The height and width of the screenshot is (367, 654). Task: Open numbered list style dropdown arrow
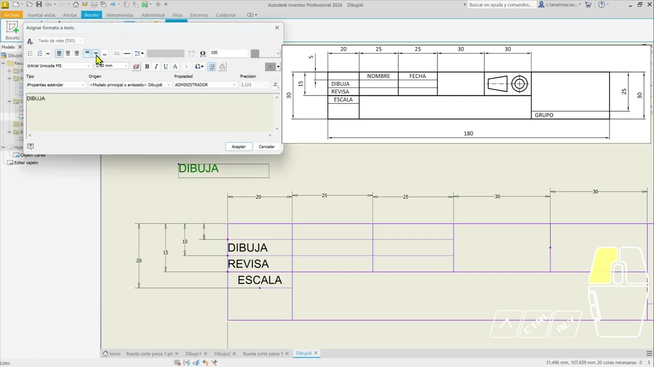[x=48, y=54]
